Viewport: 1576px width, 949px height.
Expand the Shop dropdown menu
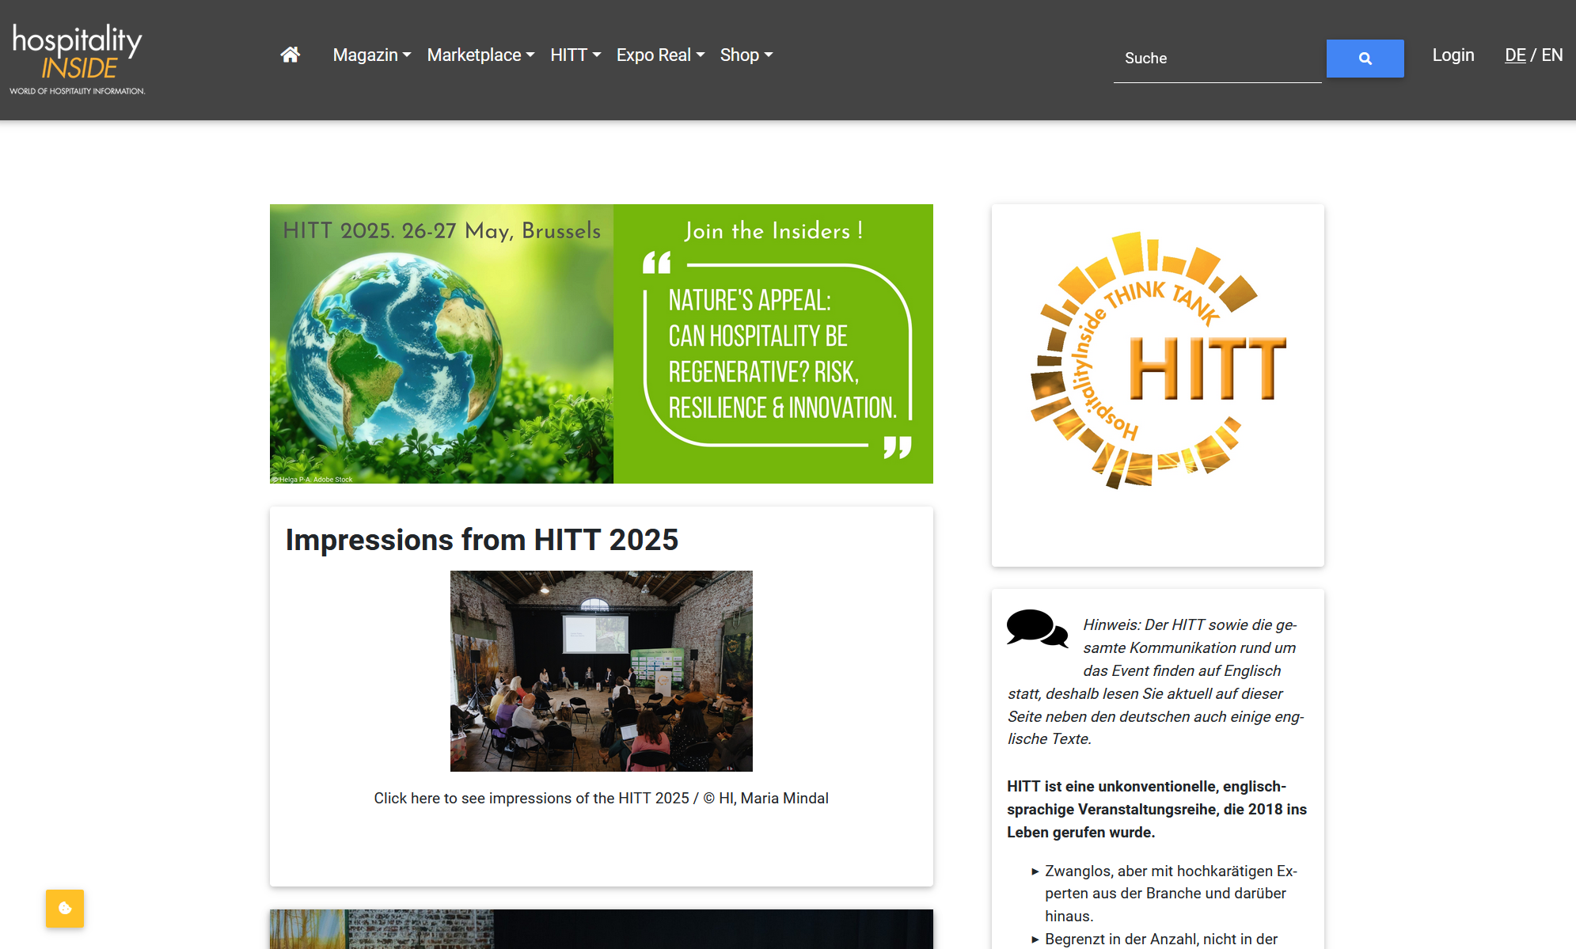coord(746,55)
